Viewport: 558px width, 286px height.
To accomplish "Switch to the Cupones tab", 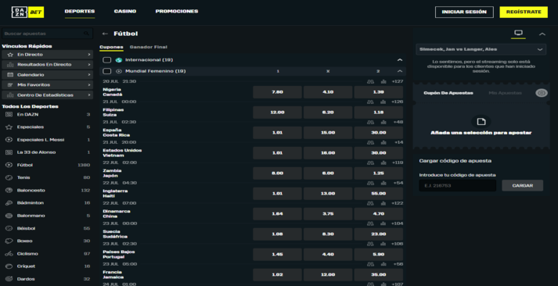I will point(111,47).
